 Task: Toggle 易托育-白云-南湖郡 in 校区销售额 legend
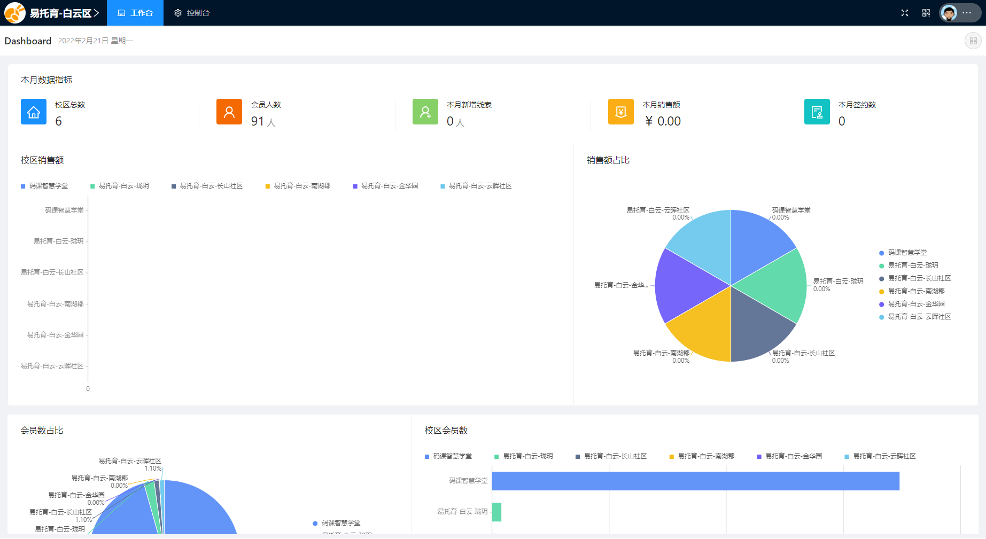(x=298, y=186)
